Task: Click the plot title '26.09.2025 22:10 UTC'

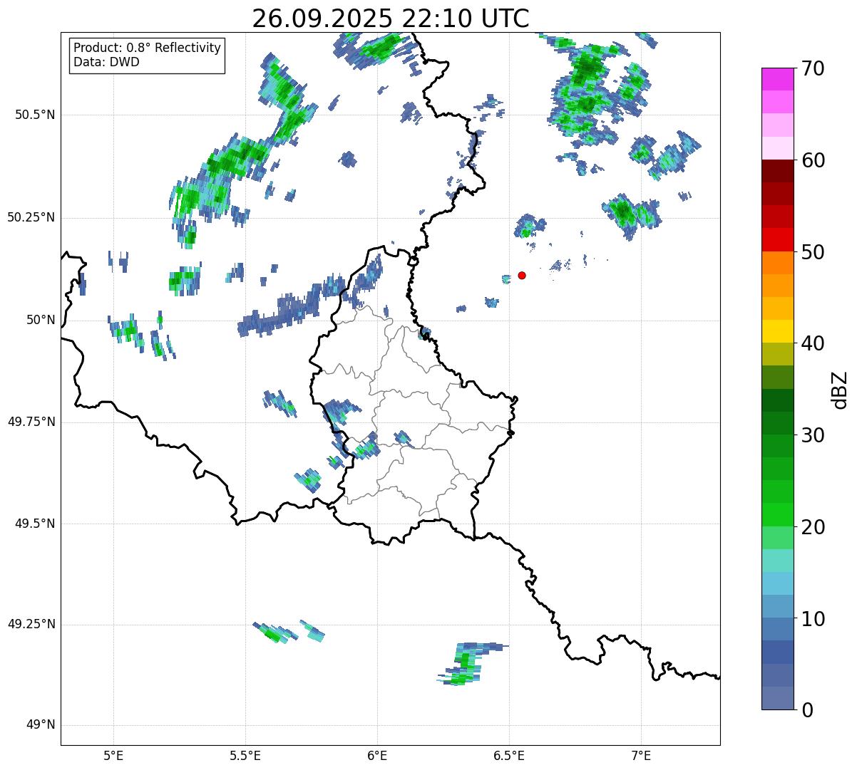Action: 391,19
